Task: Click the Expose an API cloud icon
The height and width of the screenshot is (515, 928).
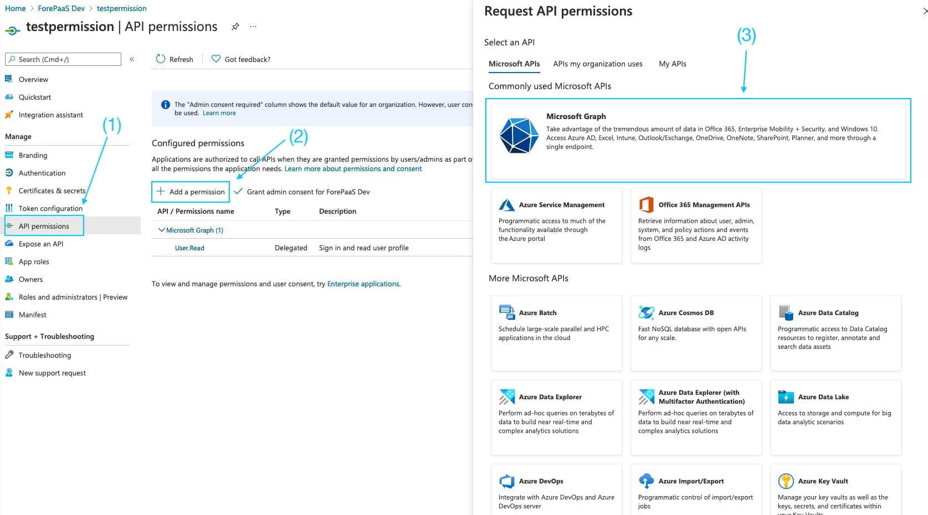Action: [x=9, y=244]
